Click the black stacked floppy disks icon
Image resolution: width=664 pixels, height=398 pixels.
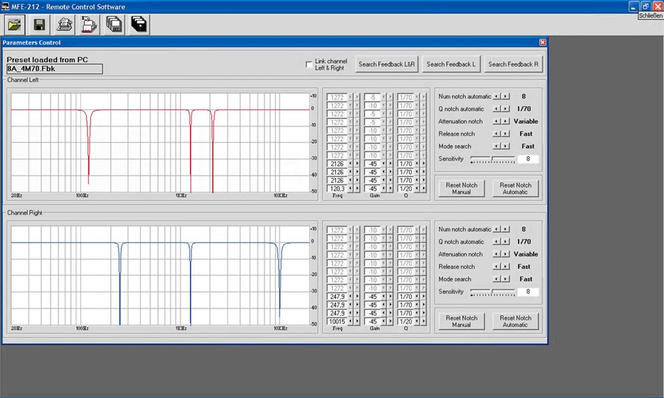pos(139,25)
